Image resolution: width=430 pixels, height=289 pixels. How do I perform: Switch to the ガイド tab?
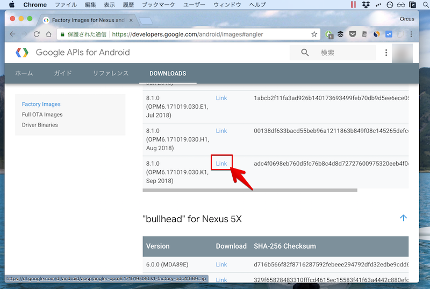click(x=63, y=73)
